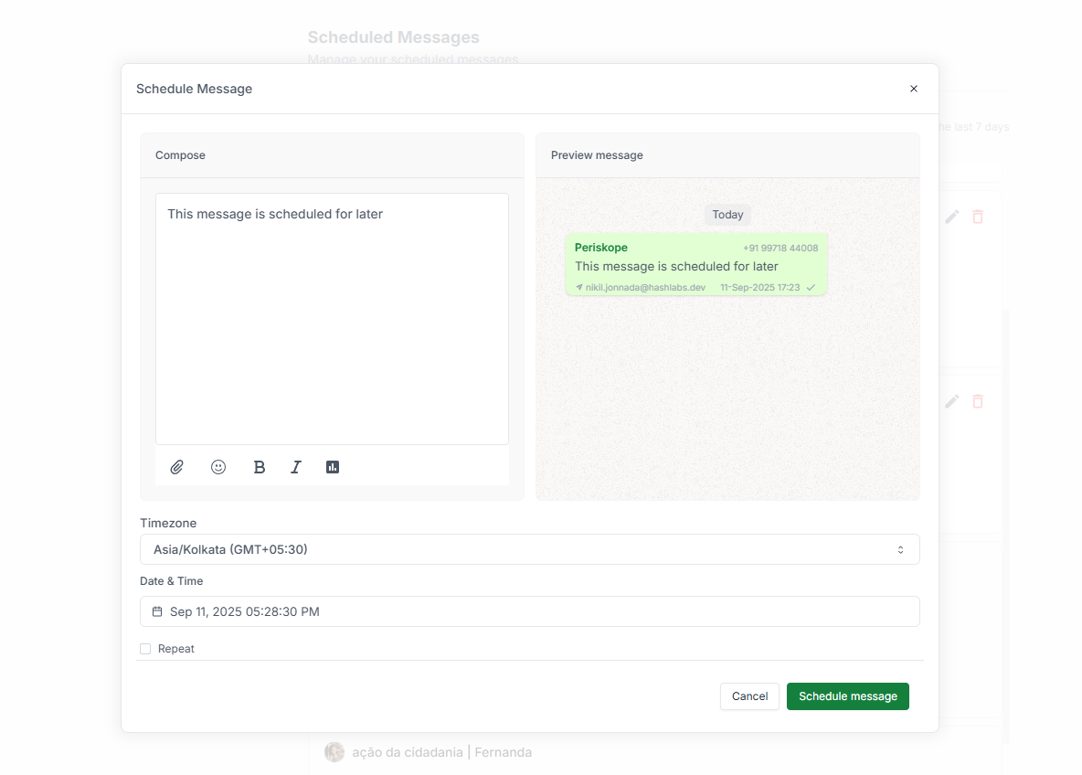This screenshot has height=775, width=1082.
Task: Open the Date & Time picker field
Action: click(529, 611)
